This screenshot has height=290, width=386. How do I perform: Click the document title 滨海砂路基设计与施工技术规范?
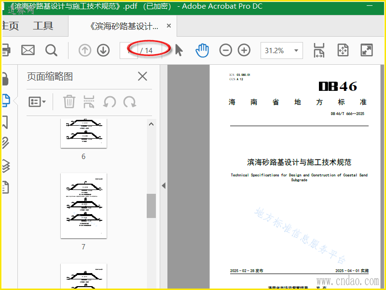pyautogui.click(x=299, y=162)
